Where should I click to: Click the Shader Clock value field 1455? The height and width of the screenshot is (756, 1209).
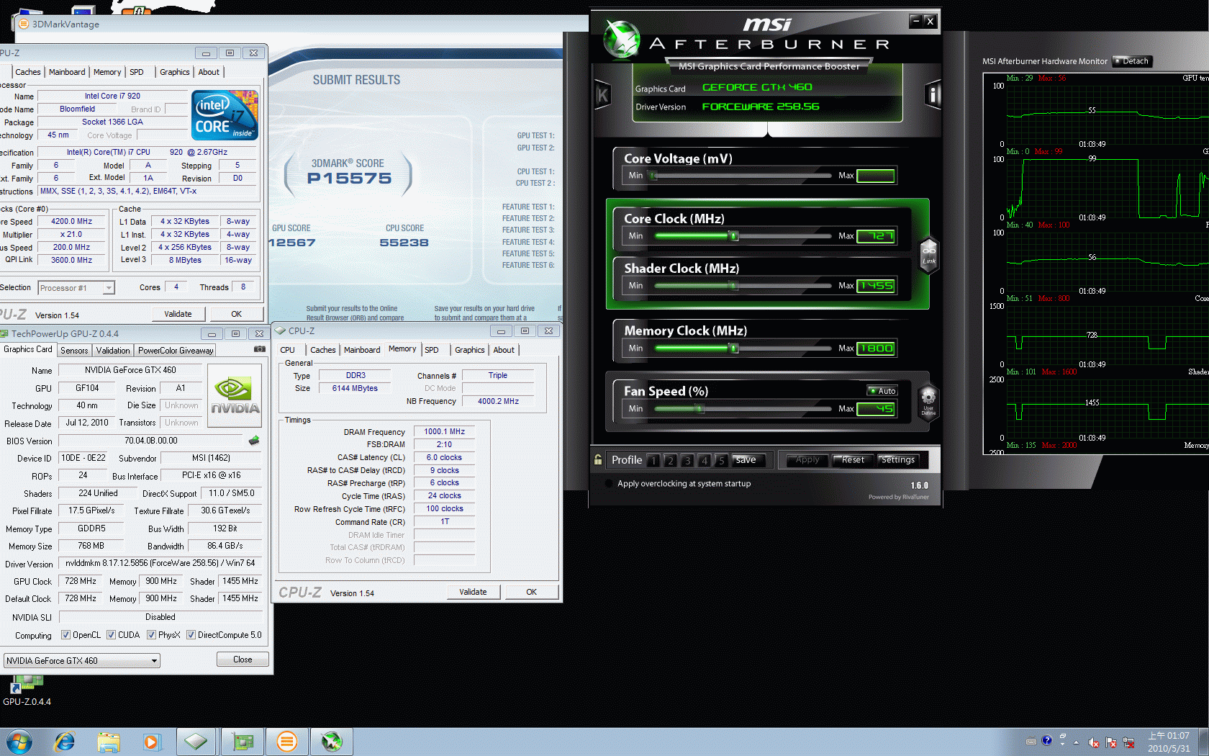876,286
